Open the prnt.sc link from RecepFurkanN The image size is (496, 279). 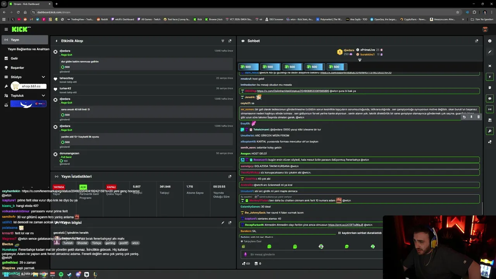coord(346,225)
